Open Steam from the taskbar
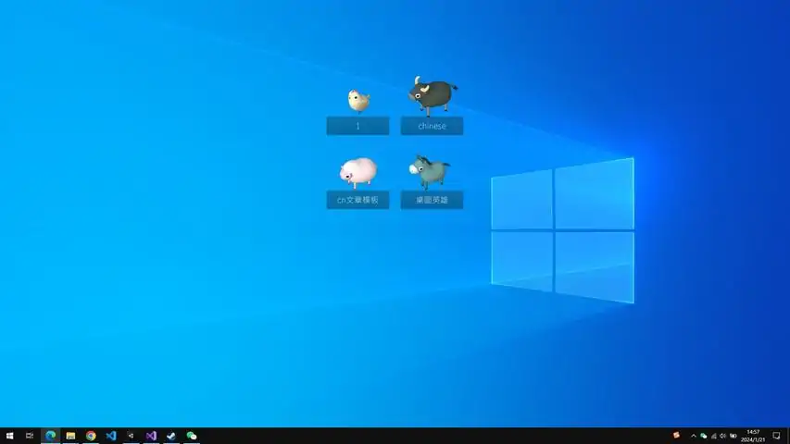The height and width of the screenshot is (444, 790). point(171,436)
